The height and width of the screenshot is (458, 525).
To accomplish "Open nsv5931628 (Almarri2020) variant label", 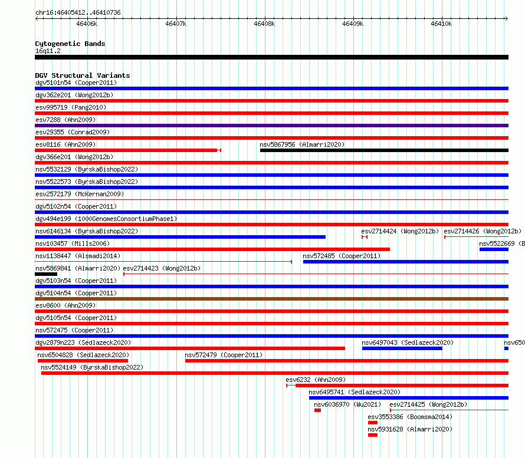I will (x=410, y=429).
